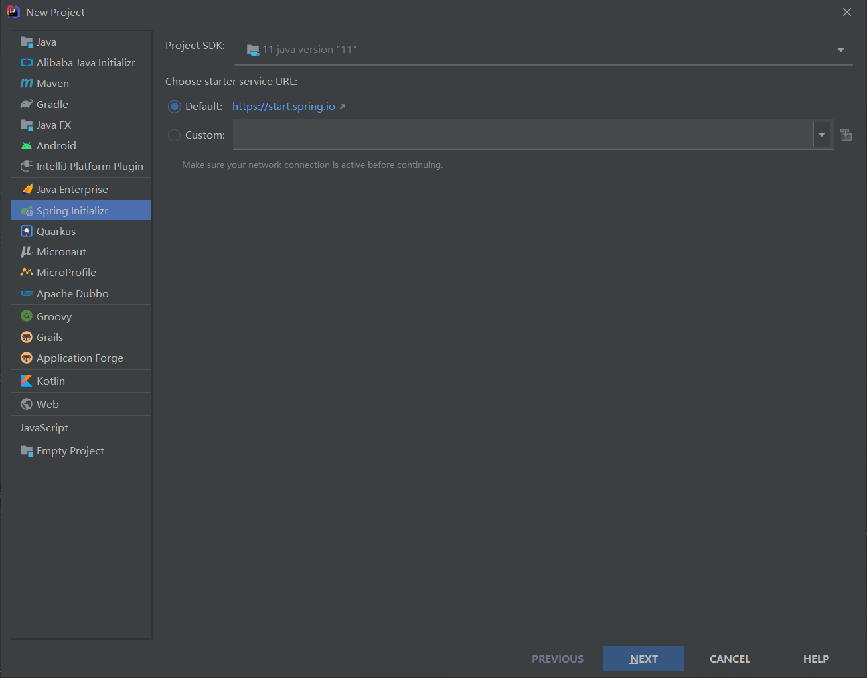Screen dimensions: 867x678
Task: Click the Micronaut mu icon
Action: [x=27, y=252]
